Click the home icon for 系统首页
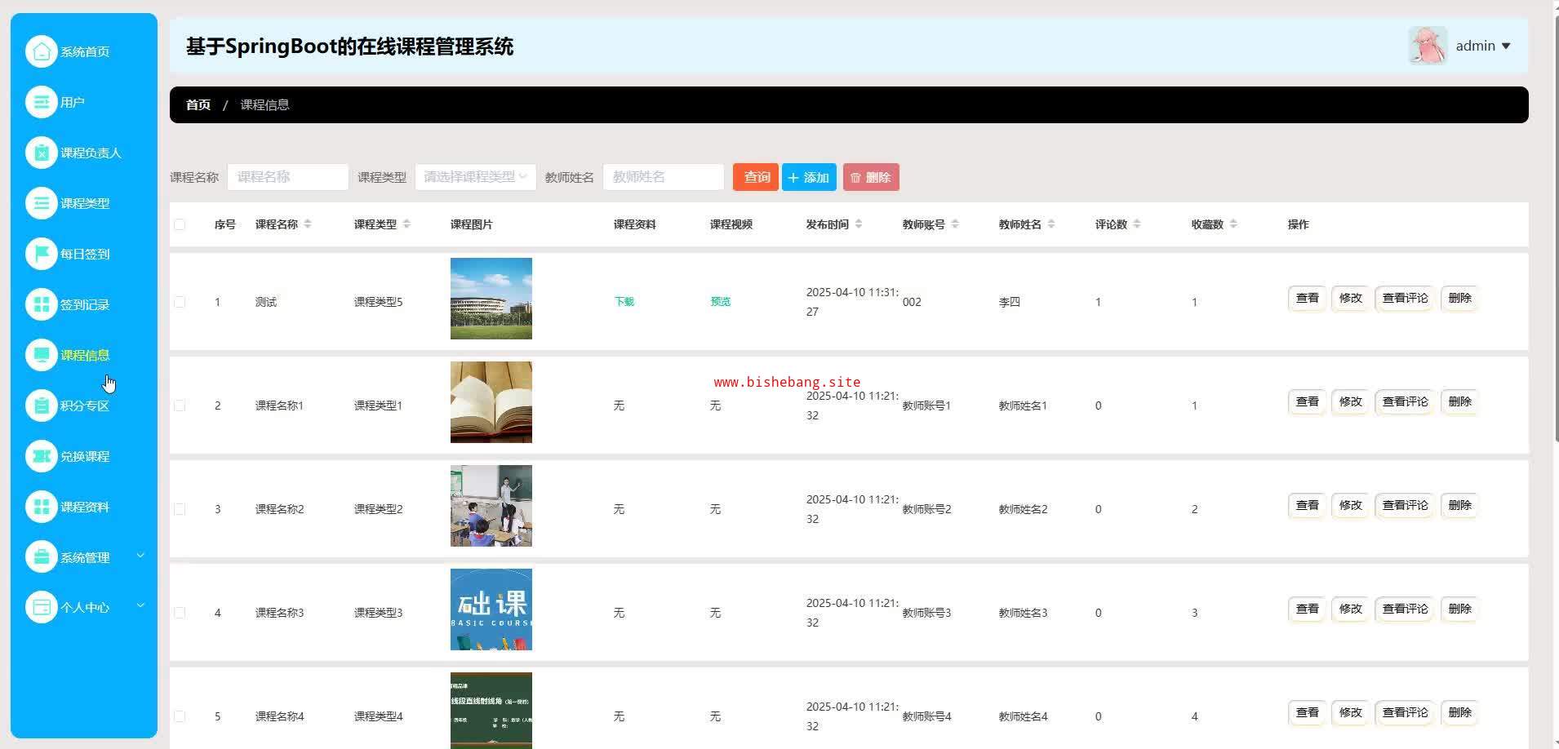1559x749 pixels. click(x=41, y=51)
